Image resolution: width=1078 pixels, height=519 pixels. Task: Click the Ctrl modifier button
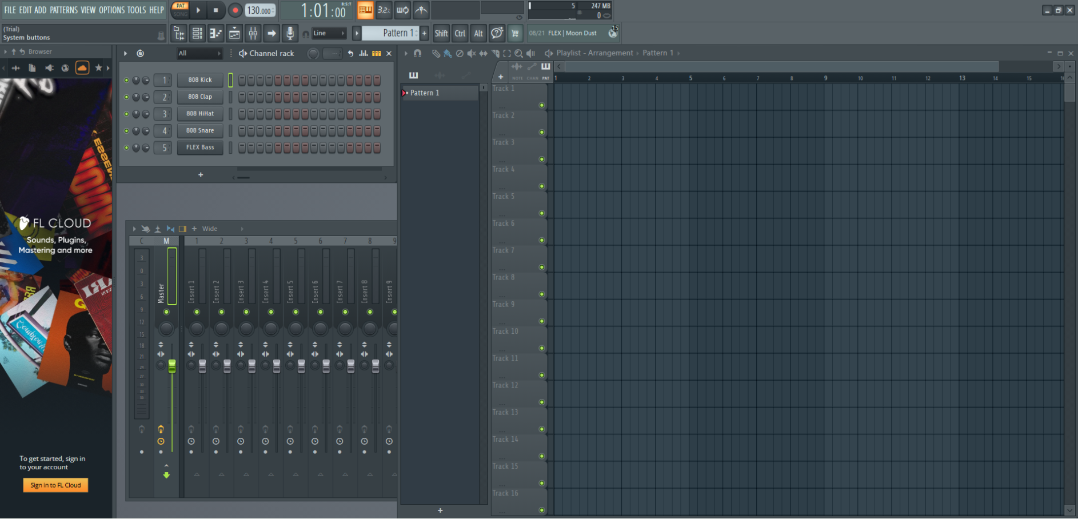(x=460, y=33)
